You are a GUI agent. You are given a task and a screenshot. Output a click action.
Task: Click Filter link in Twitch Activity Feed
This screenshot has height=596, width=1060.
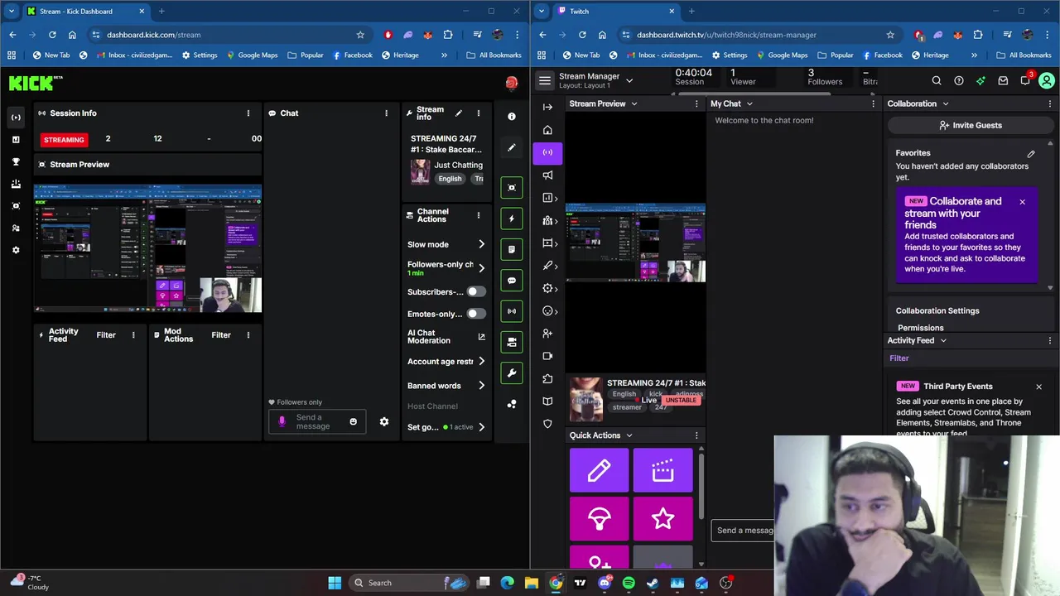click(x=899, y=358)
